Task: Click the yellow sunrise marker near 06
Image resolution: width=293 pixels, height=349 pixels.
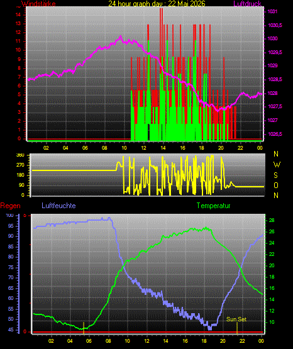Action: (84, 328)
